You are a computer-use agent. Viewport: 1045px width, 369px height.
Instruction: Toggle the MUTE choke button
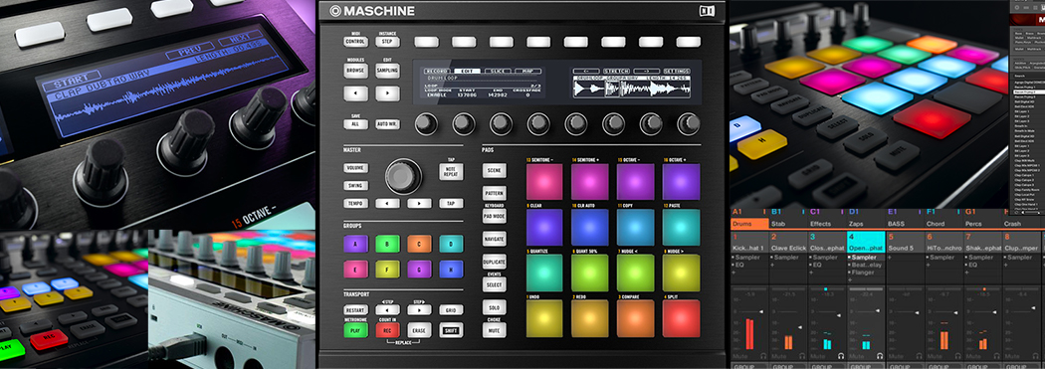(494, 329)
